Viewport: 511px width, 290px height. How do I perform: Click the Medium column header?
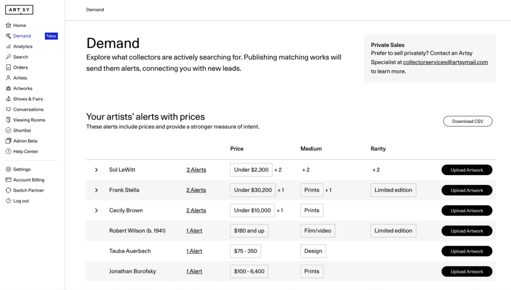[x=311, y=149]
